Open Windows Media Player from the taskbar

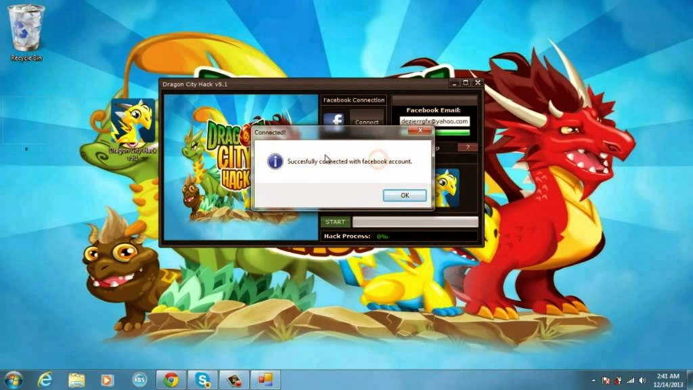coord(107,381)
